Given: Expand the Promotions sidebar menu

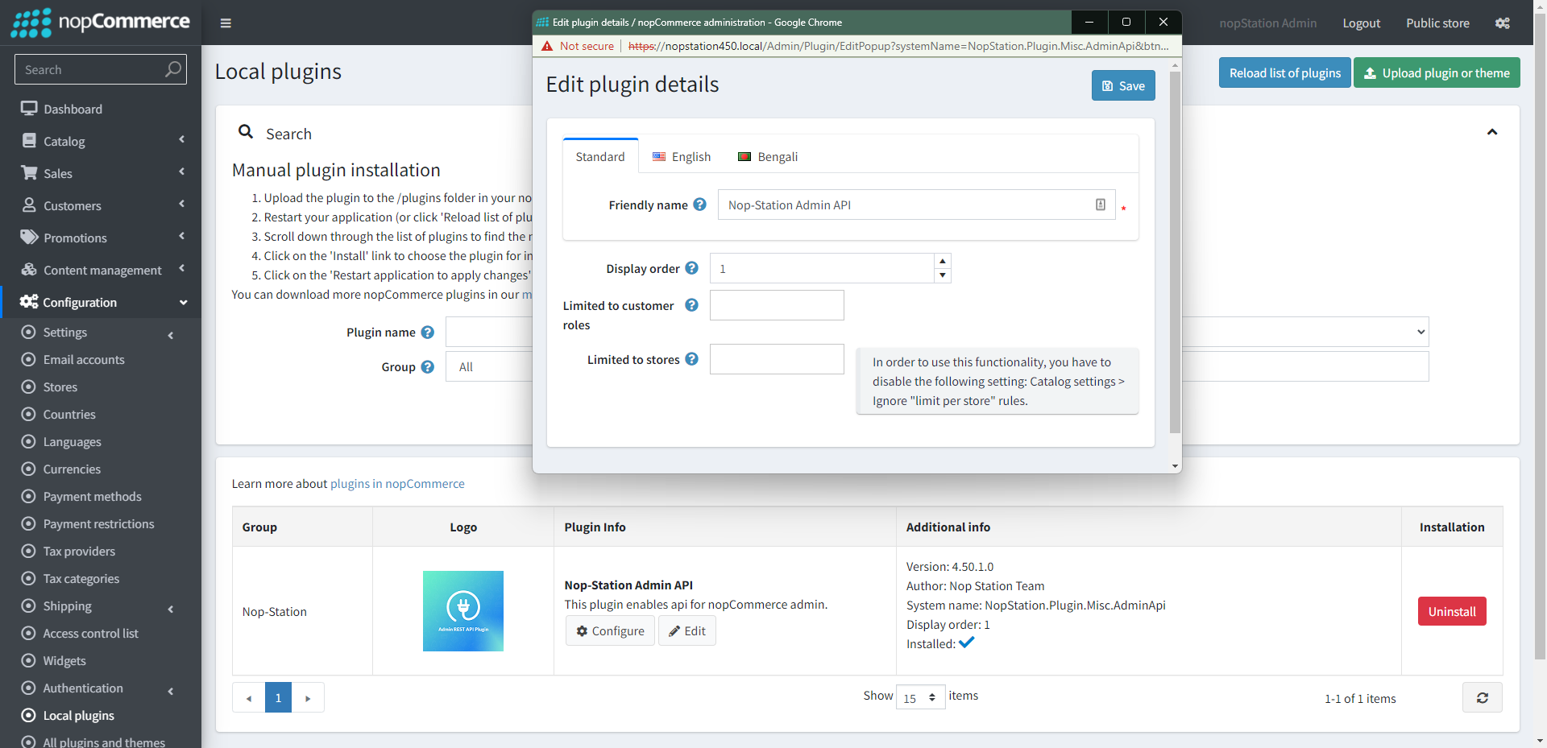Looking at the screenshot, I should click(x=101, y=238).
